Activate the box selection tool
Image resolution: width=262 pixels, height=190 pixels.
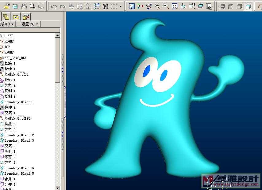[114, 7]
